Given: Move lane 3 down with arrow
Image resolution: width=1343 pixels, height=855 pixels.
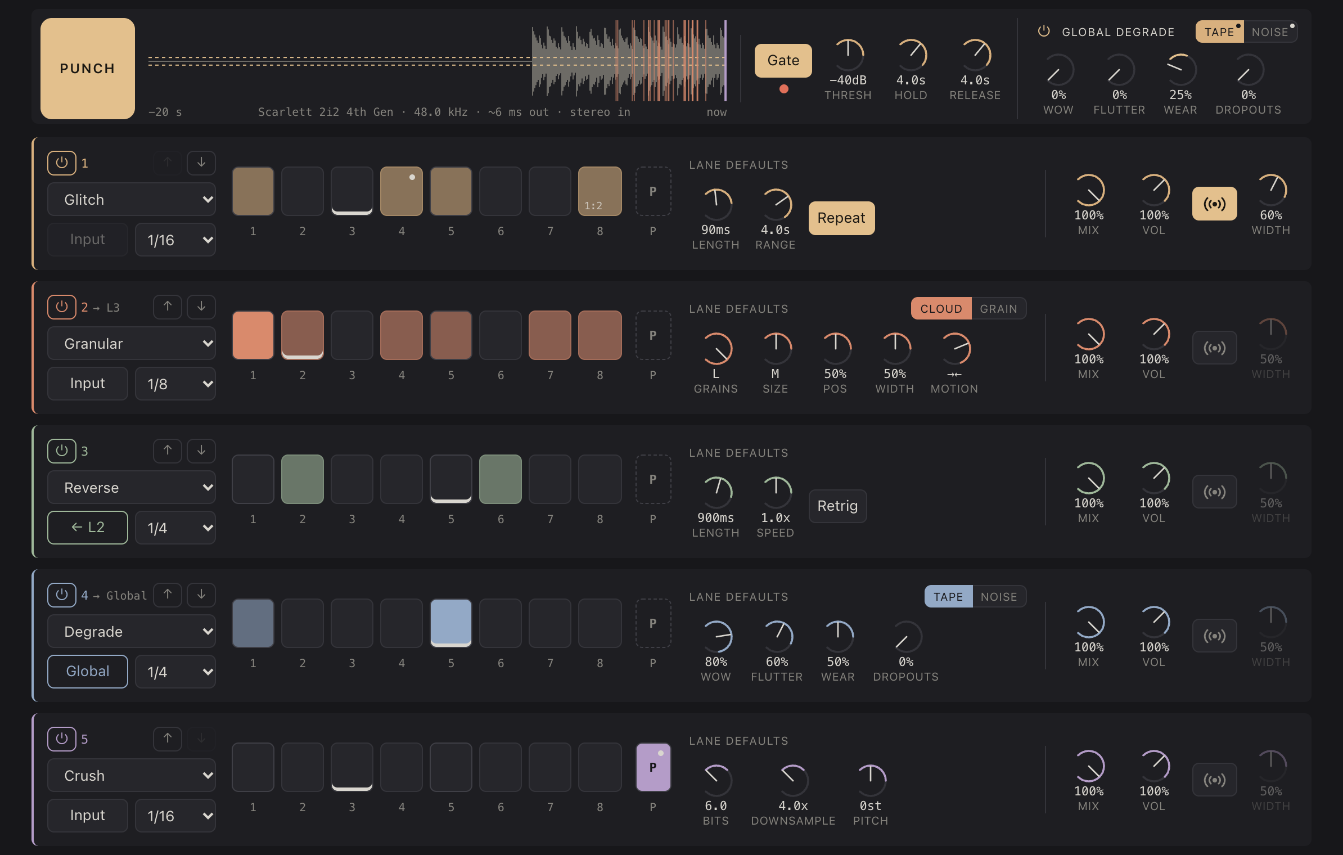Looking at the screenshot, I should point(201,451).
